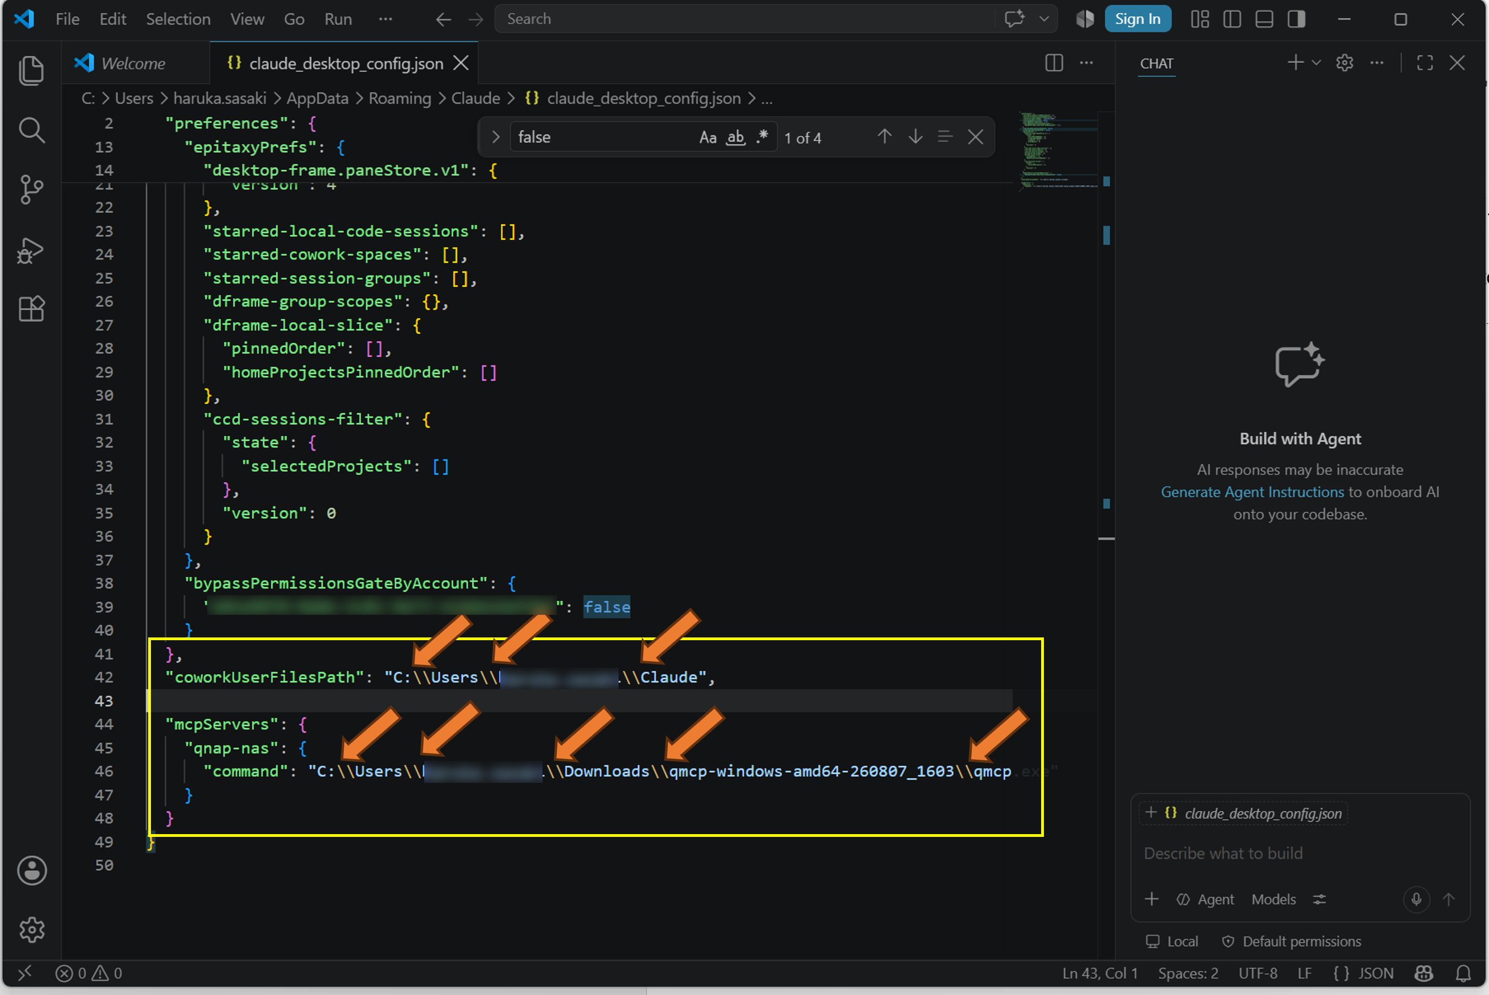Open the Search view in activity bar

[31, 129]
